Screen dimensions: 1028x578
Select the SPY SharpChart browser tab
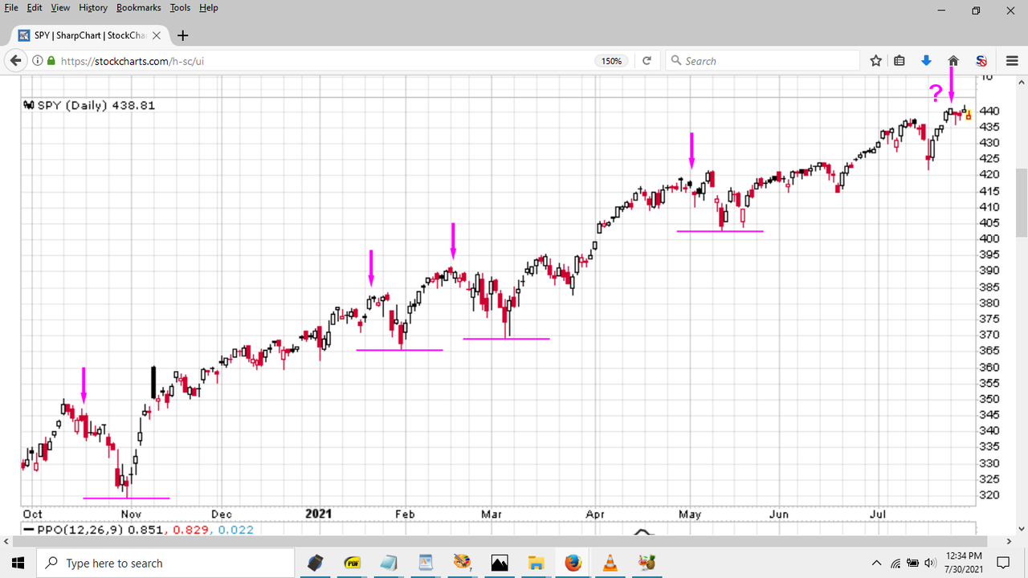point(90,35)
